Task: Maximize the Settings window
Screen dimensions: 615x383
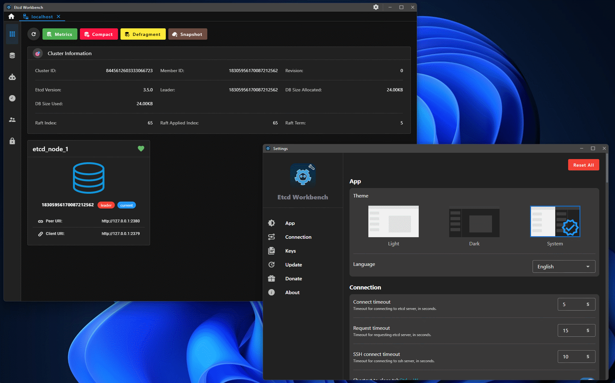Action: [593, 148]
